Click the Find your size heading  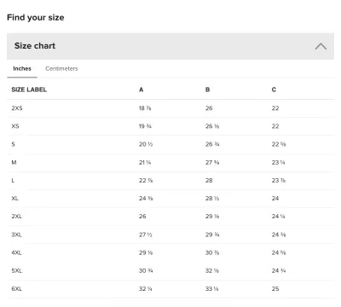tap(36, 18)
